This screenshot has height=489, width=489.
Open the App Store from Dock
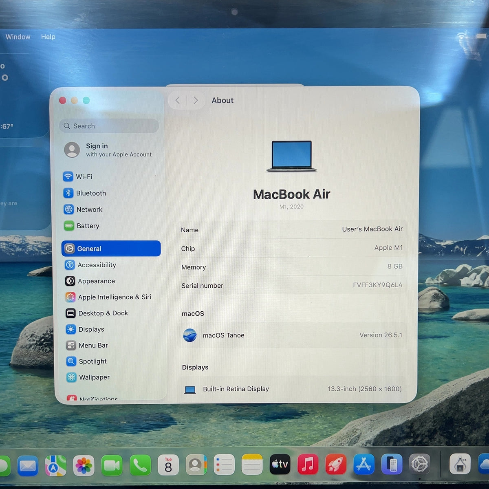(x=364, y=464)
